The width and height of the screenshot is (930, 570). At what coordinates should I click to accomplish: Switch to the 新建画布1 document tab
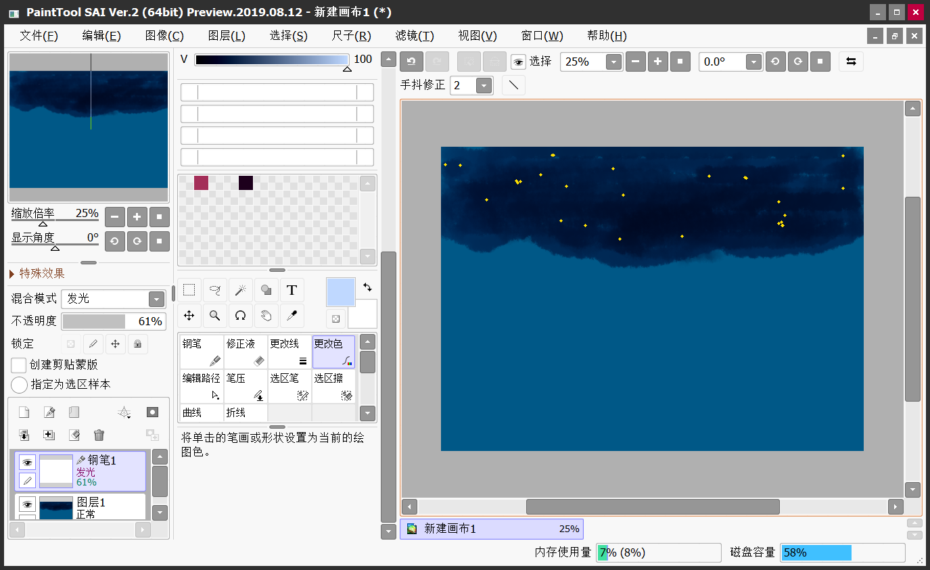pos(492,529)
